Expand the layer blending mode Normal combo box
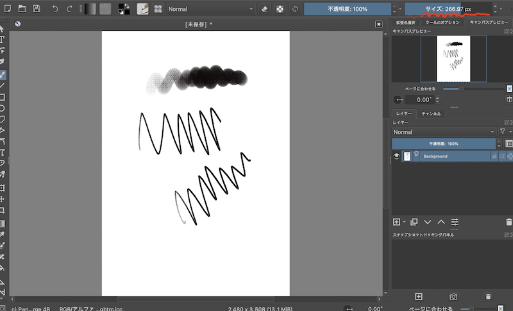 coord(444,132)
